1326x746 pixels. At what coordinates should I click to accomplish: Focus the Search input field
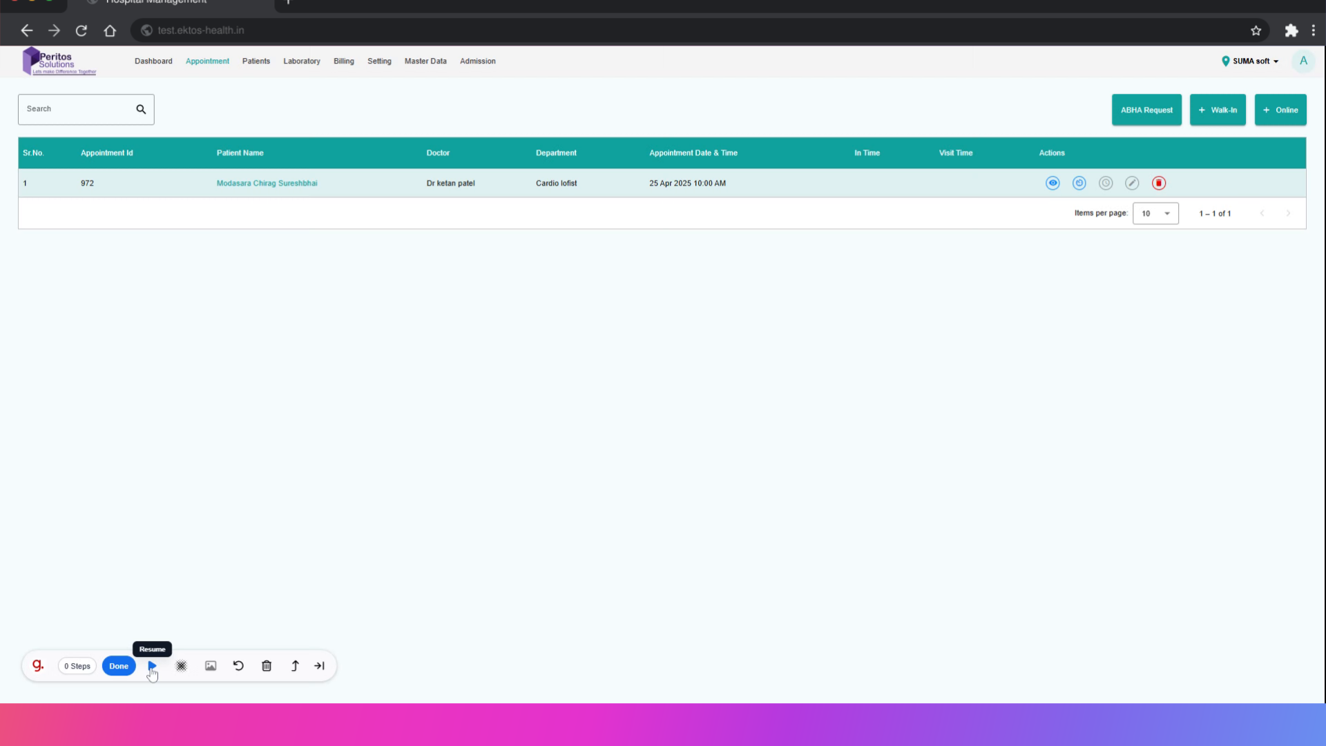[76, 109]
